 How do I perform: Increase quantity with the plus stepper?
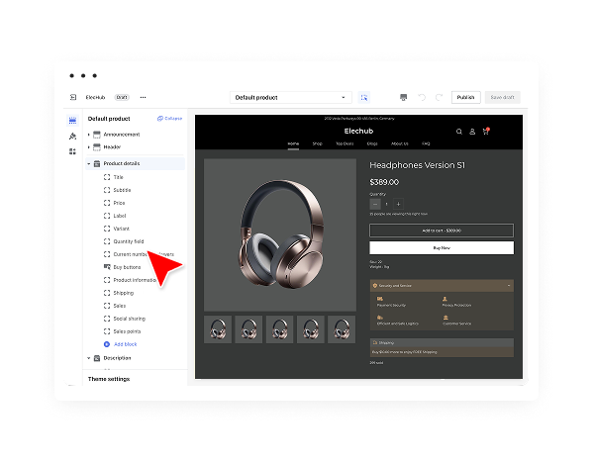click(398, 204)
